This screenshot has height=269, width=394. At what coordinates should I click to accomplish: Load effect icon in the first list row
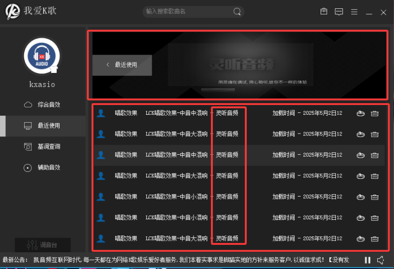pyautogui.click(x=361, y=113)
